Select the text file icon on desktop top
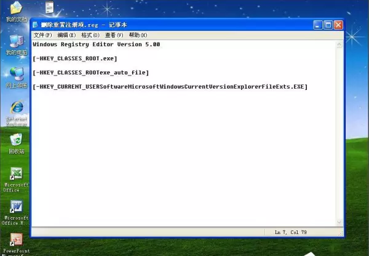This screenshot has height=256, width=369. point(49,7)
